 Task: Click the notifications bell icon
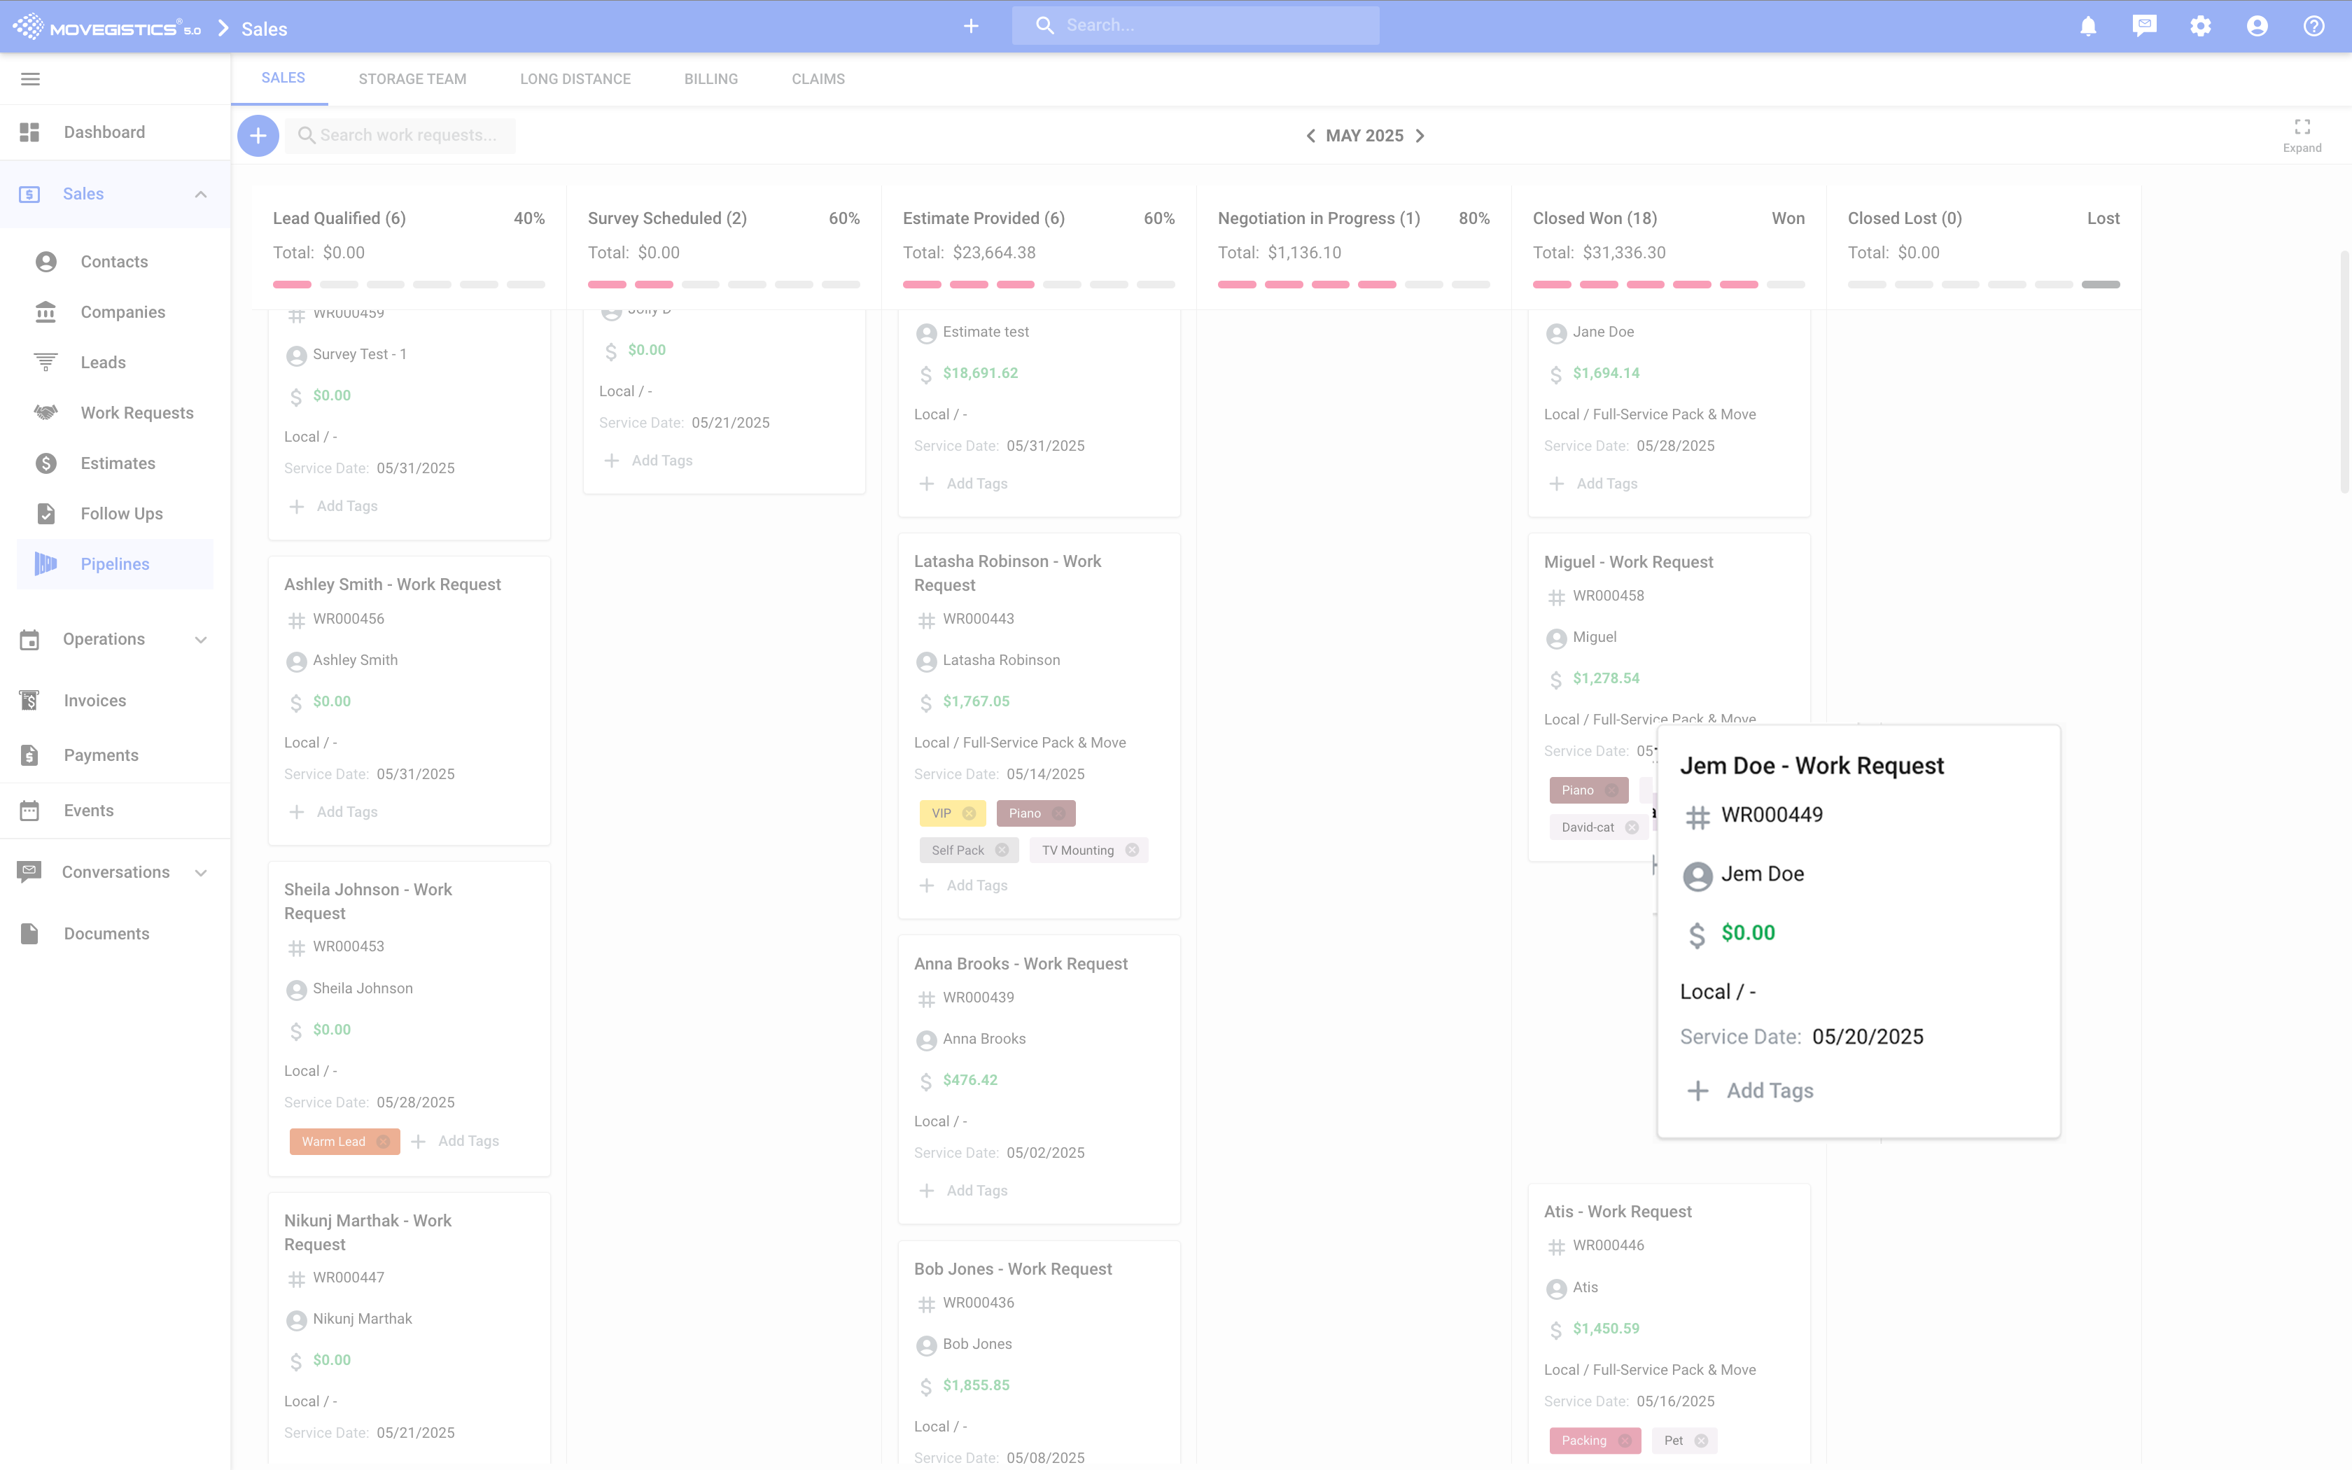[x=2087, y=27]
